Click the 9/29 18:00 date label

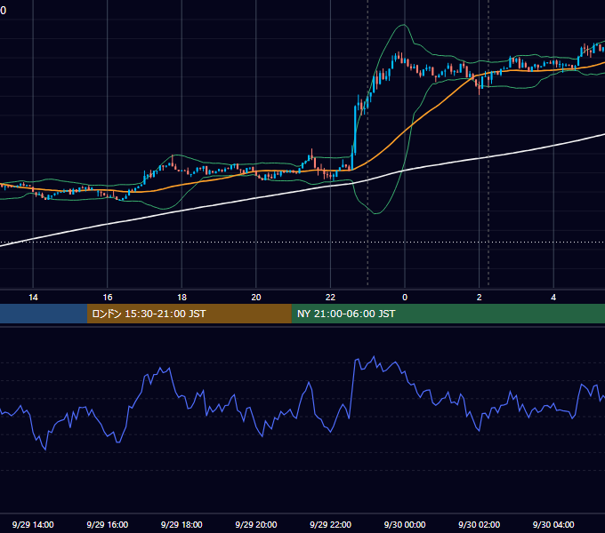click(x=181, y=524)
